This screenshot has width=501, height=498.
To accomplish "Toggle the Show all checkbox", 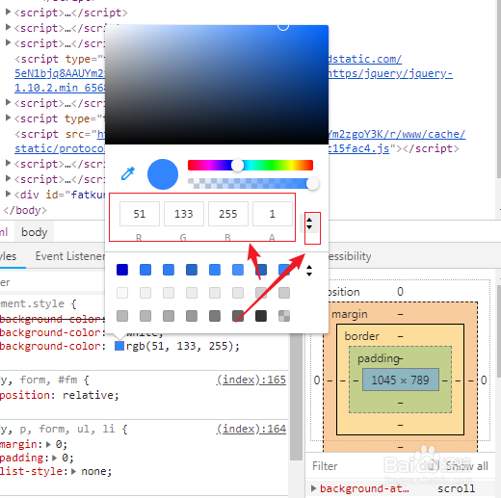I will tap(434, 465).
